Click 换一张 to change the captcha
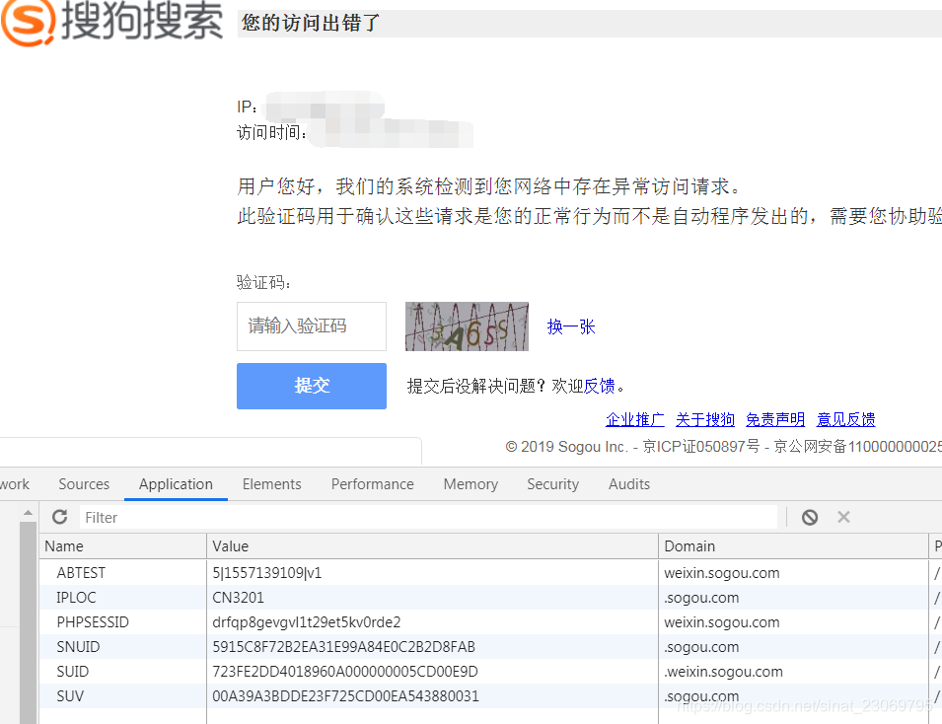Image resolution: width=942 pixels, height=724 pixels. point(571,326)
